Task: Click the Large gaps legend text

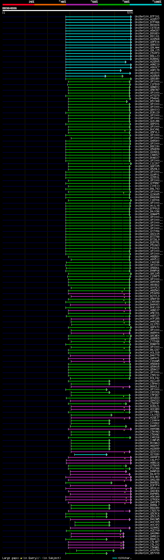Action: tap(32, 558)
